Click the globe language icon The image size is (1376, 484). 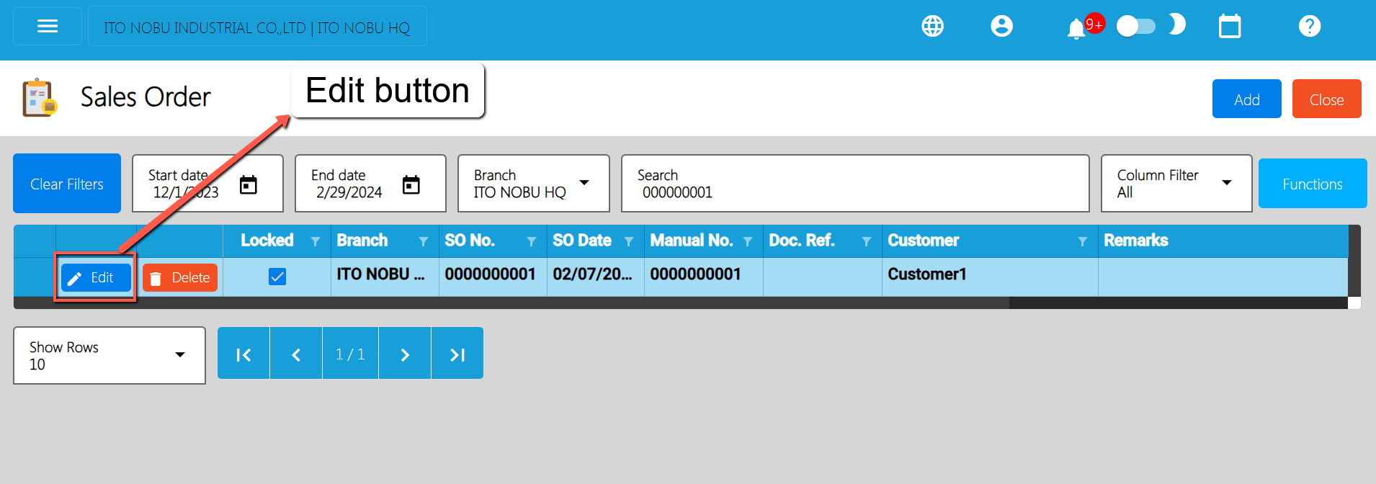point(932,27)
